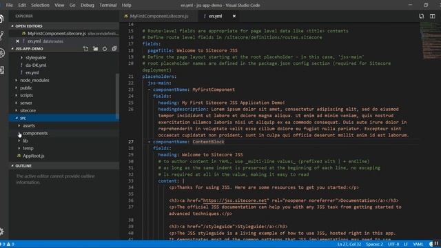Expand the public folder
The width and height of the screenshot is (441, 248).
26,87
